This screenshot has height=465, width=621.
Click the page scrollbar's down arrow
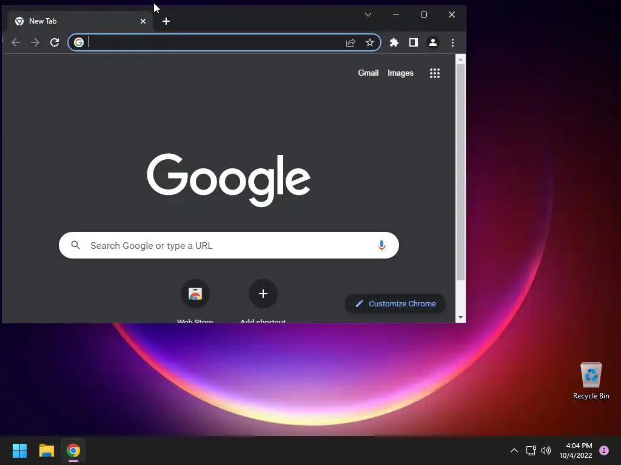(x=460, y=317)
